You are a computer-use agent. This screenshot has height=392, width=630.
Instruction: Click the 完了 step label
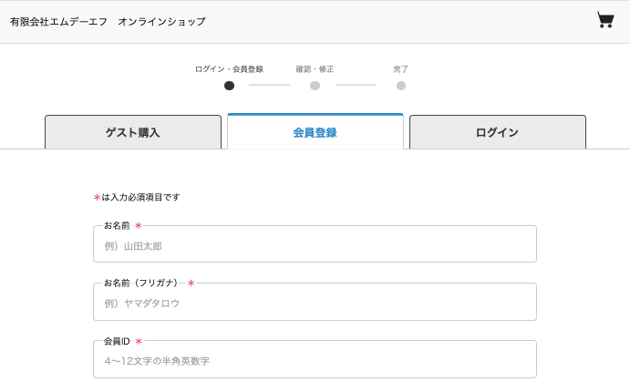[401, 69]
